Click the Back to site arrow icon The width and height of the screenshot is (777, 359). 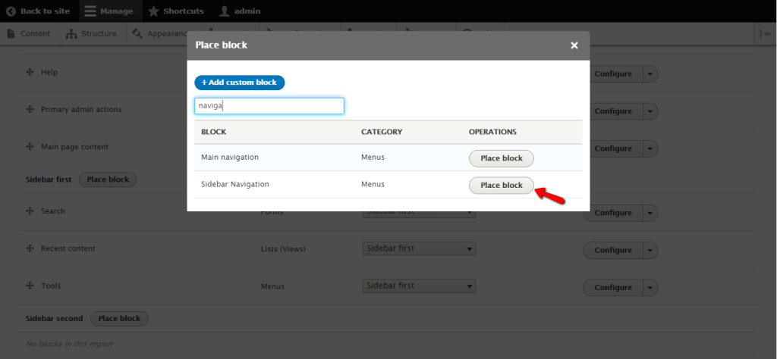point(11,11)
